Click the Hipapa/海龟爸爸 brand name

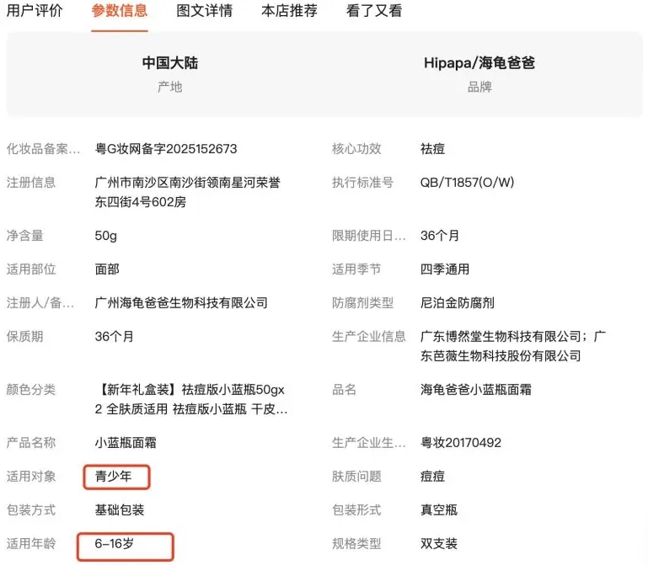479,63
